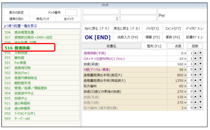The width and height of the screenshot is (210, 130).
Task: Select pack 501 Per検査
Action: 41,63
